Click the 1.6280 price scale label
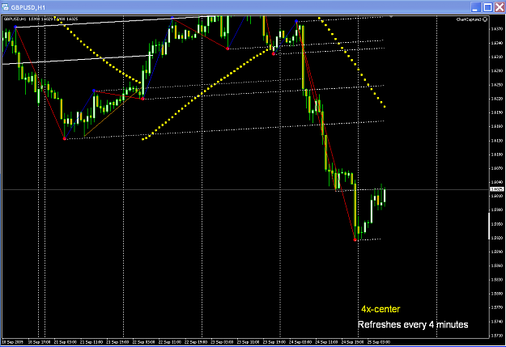Screen dimensions: 506x347 coord(496,70)
